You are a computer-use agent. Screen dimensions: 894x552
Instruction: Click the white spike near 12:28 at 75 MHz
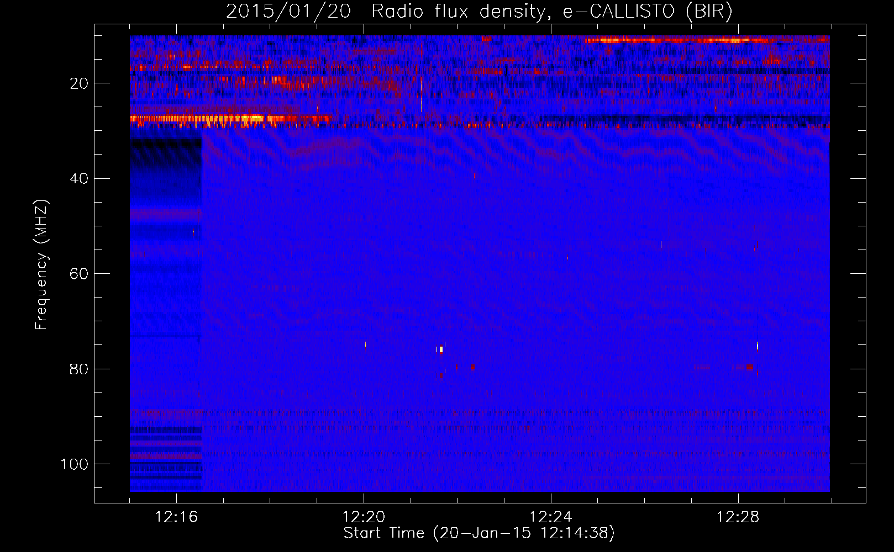coord(757,346)
